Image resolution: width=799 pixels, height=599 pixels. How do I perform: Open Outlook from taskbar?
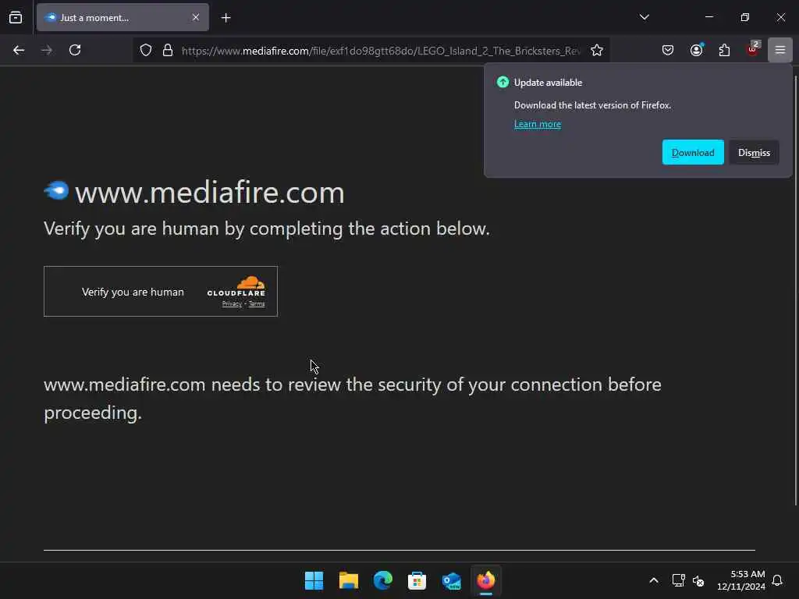point(452,580)
